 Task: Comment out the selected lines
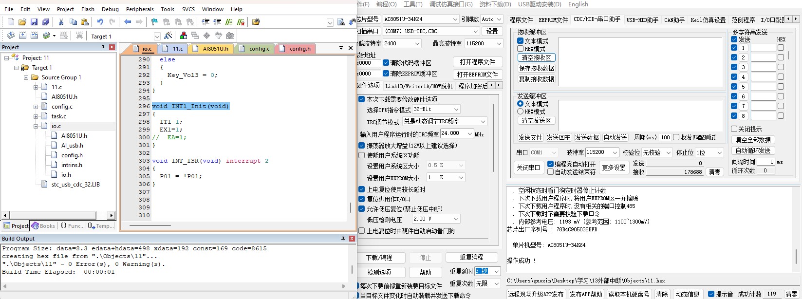click(229, 22)
